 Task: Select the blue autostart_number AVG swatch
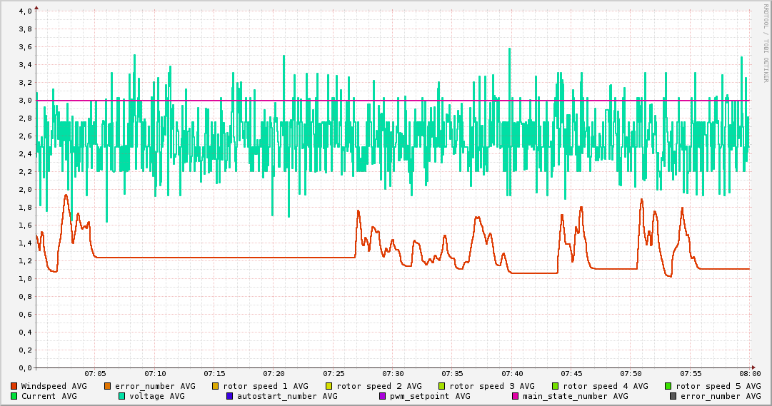[x=230, y=396]
